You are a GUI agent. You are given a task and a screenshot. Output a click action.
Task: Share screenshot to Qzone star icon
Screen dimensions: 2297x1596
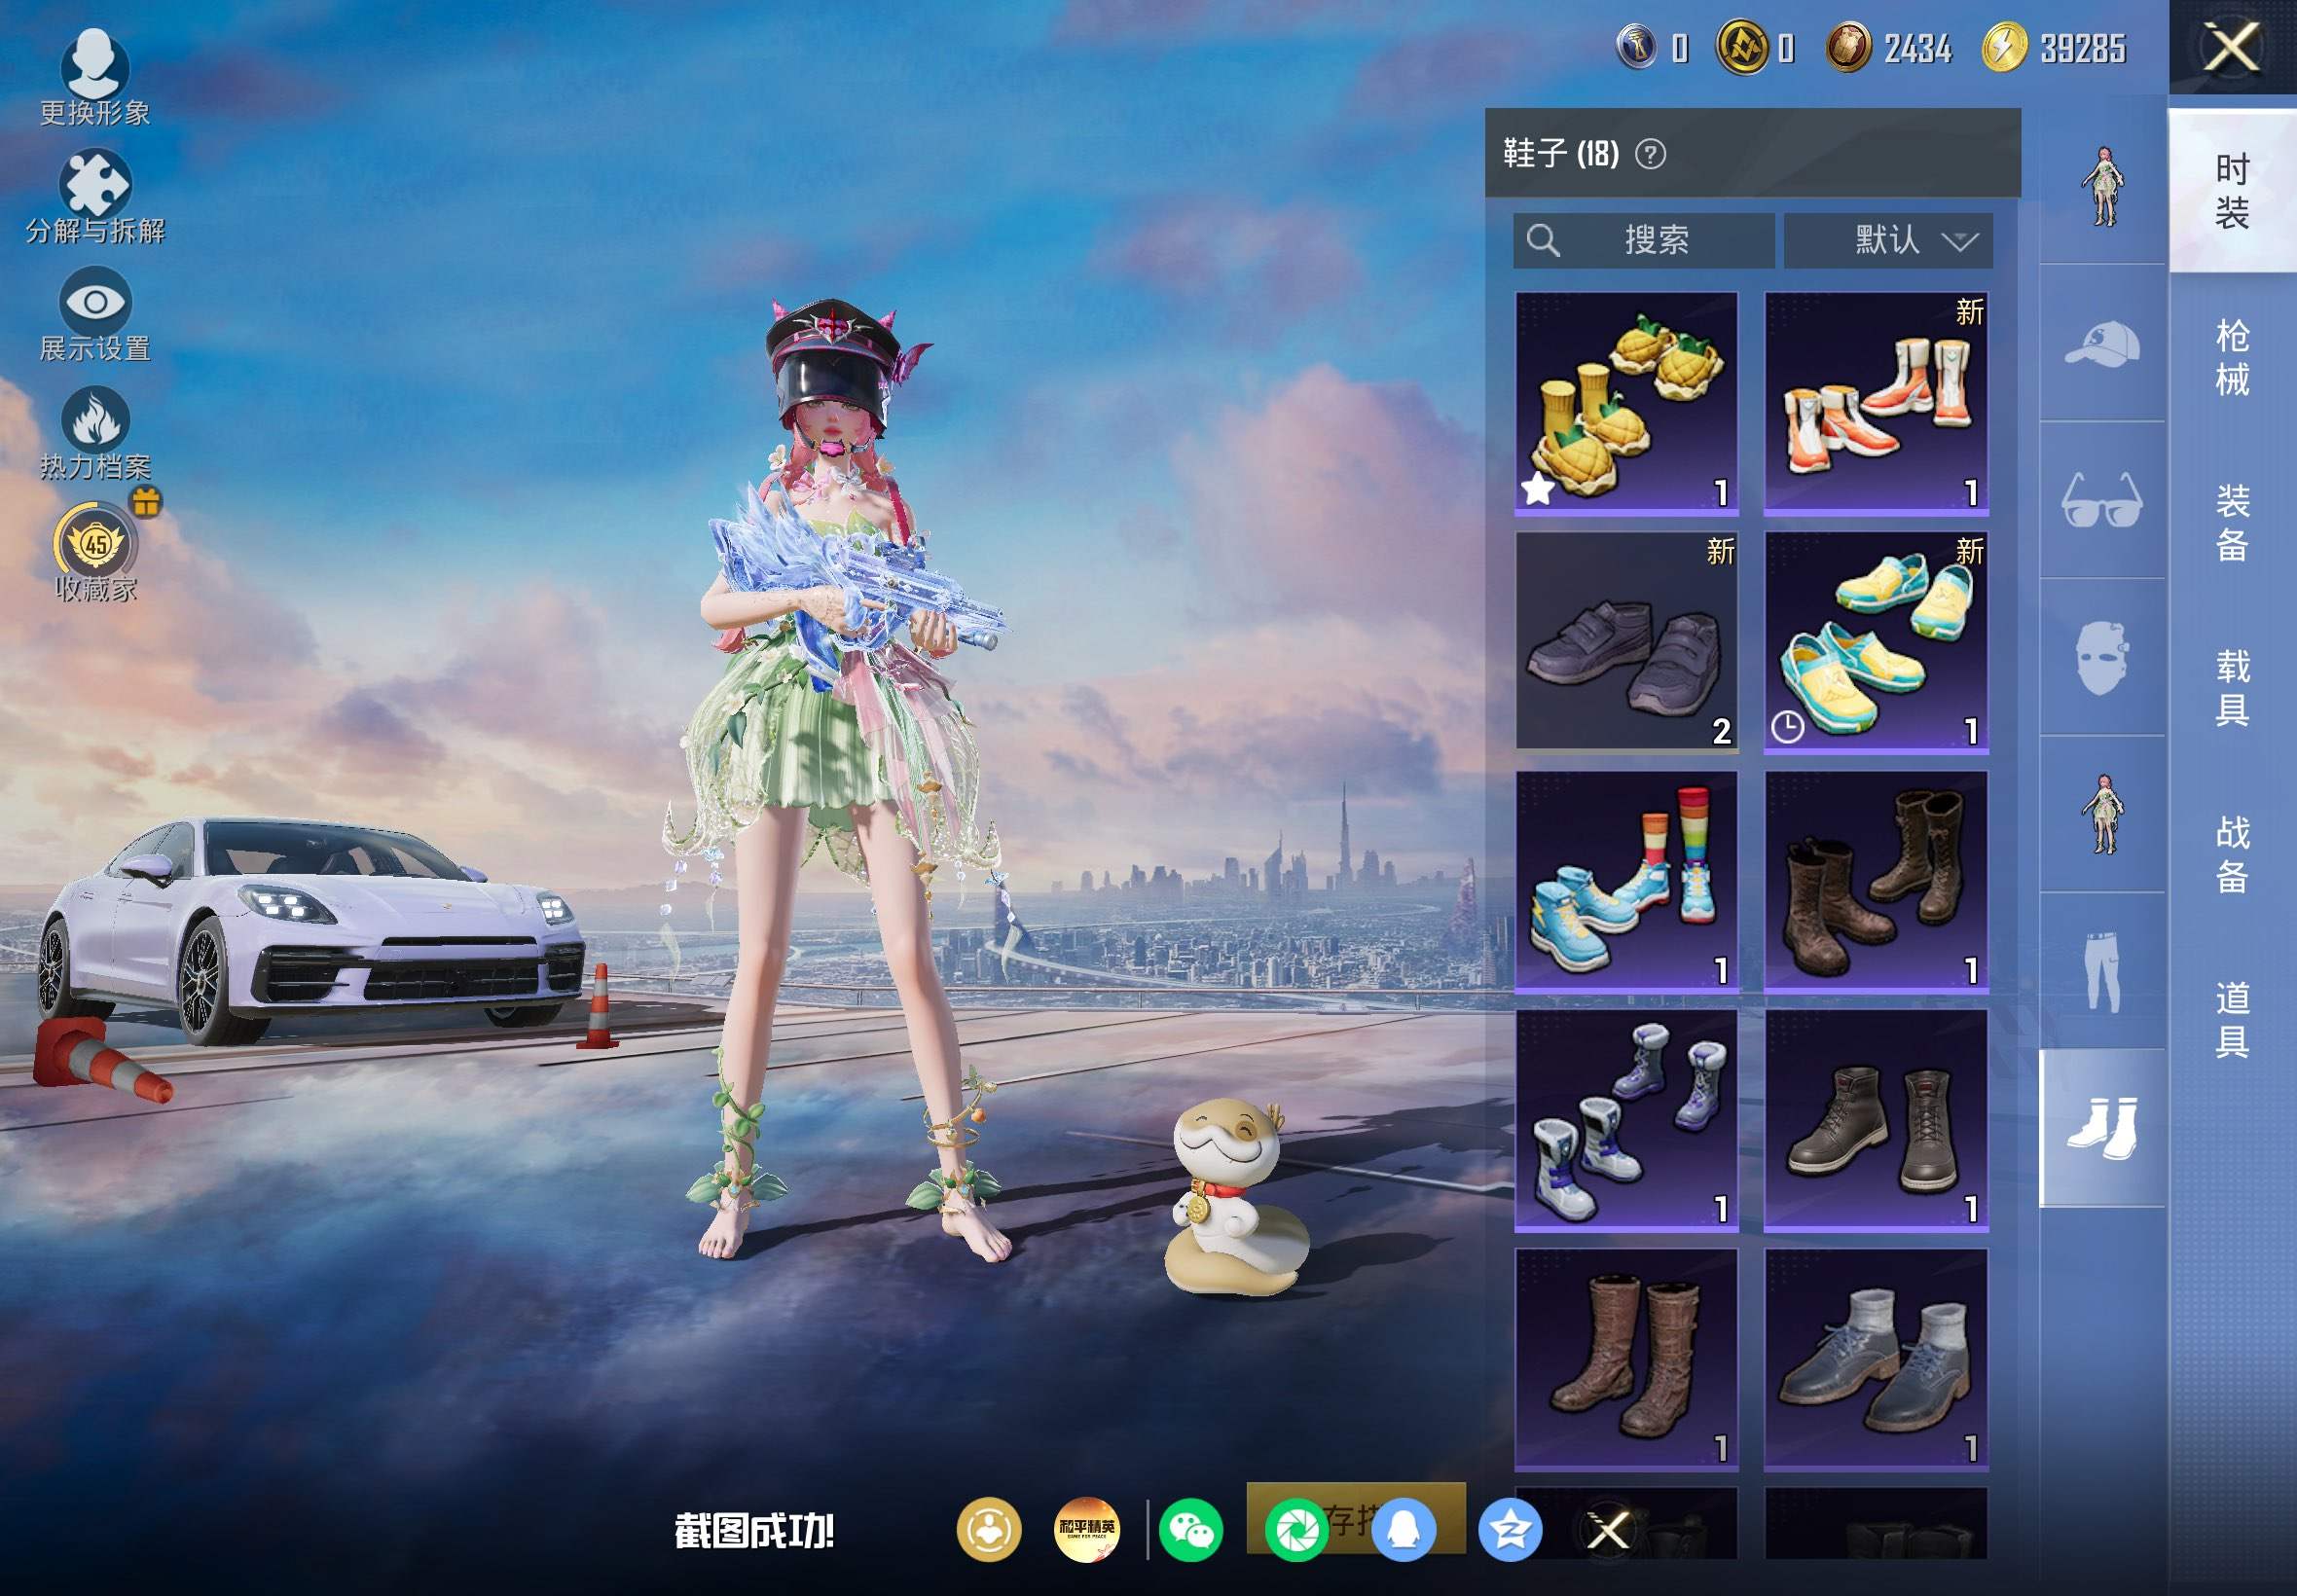click(x=1509, y=1529)
